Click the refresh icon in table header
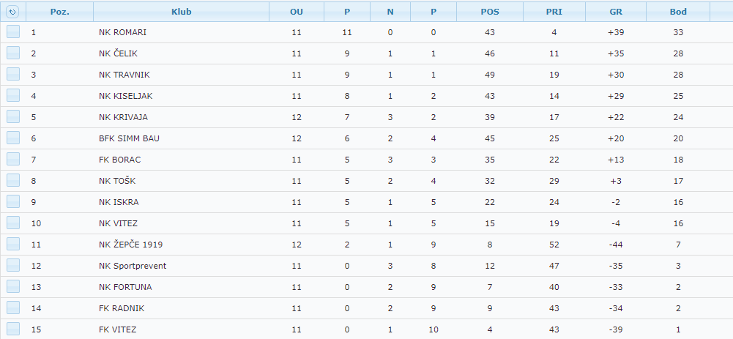Viewport: 733px width, 339px height. [x=12, y=12]
